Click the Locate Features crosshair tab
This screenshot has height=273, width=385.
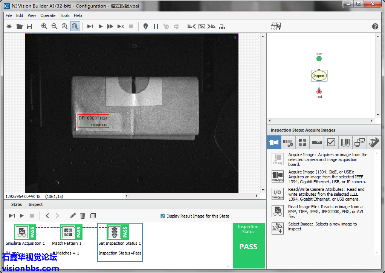[x=302, y=143]
